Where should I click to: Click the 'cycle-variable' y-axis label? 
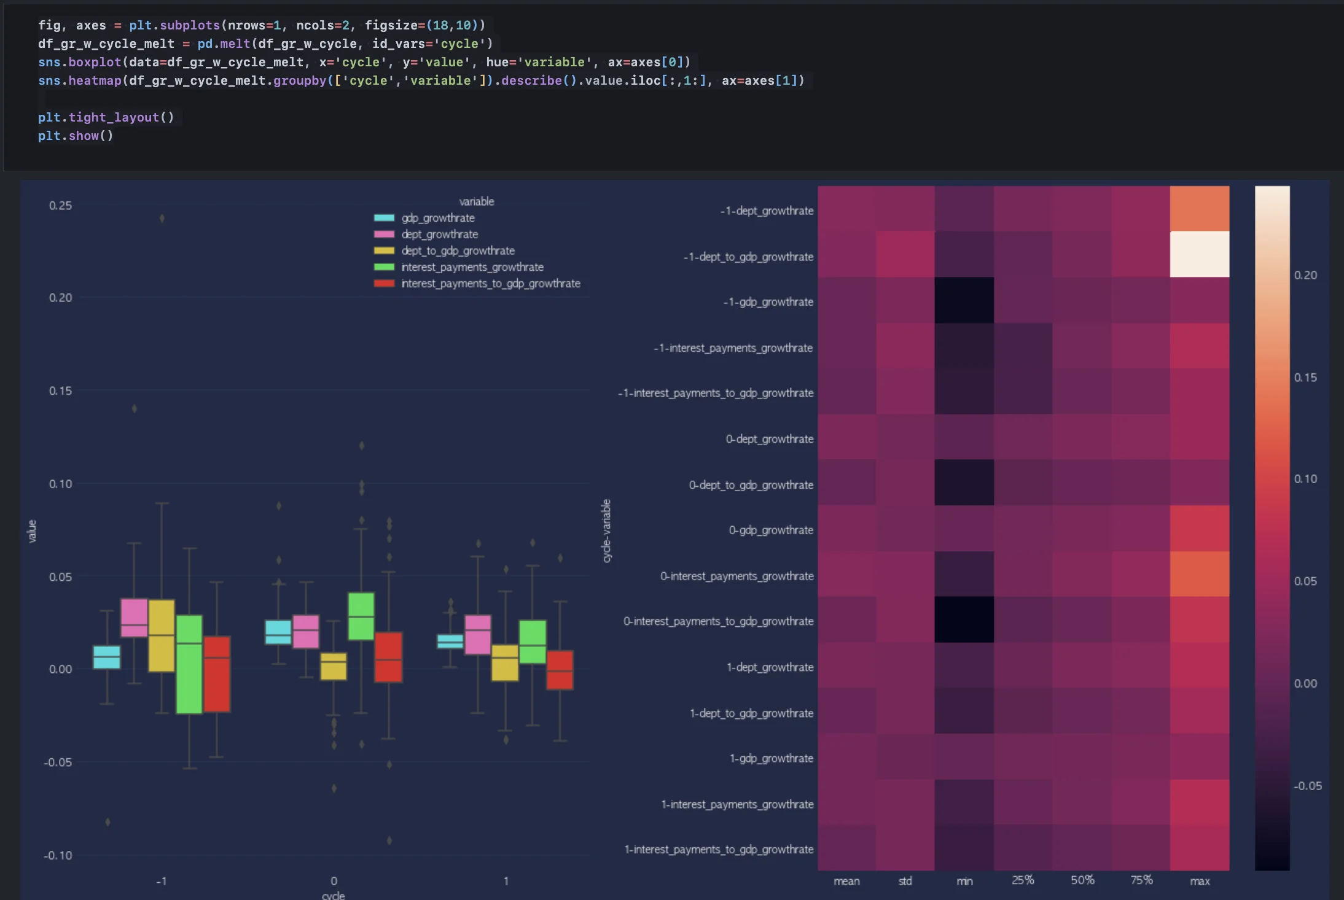[606, 530]
